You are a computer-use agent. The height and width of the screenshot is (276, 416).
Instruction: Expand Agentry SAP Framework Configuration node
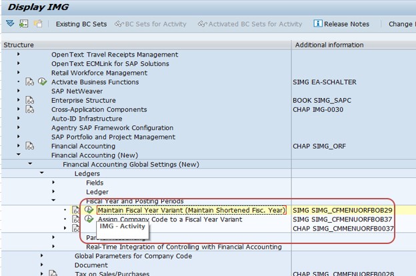18,127
